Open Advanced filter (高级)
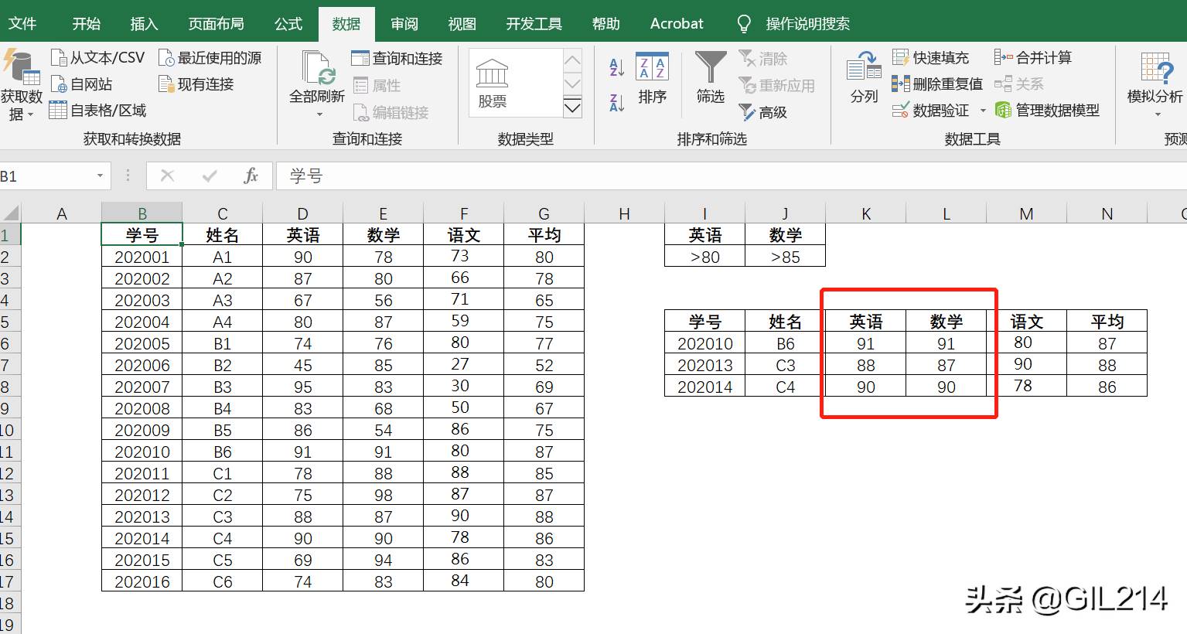This screenshot has width=1187, height=634. (x=763, y=113)
